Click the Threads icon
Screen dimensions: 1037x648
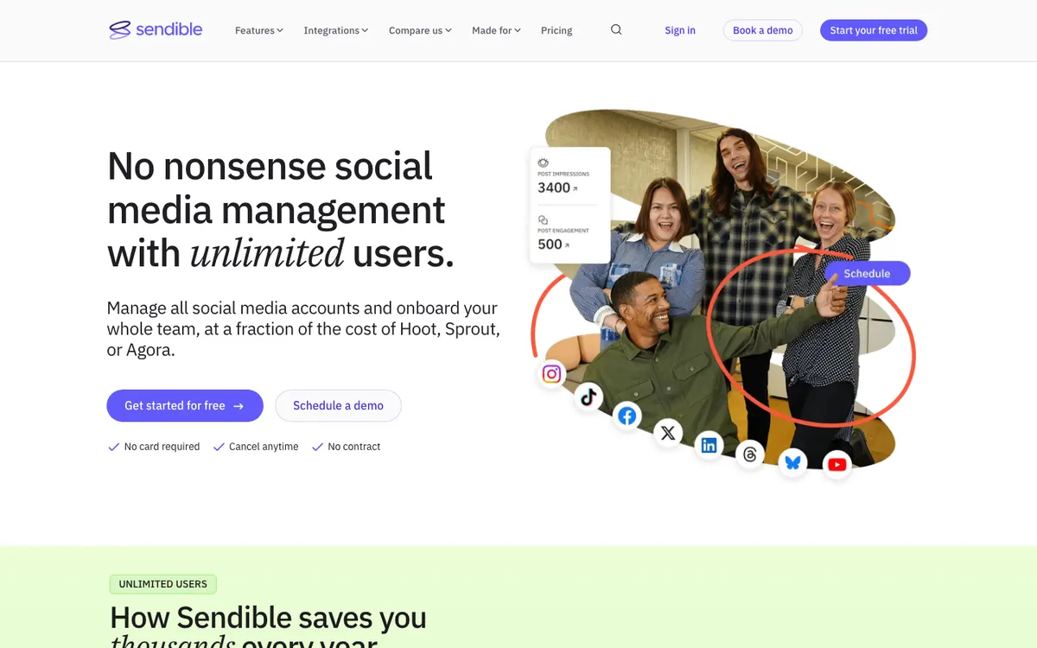pos(750,454)
